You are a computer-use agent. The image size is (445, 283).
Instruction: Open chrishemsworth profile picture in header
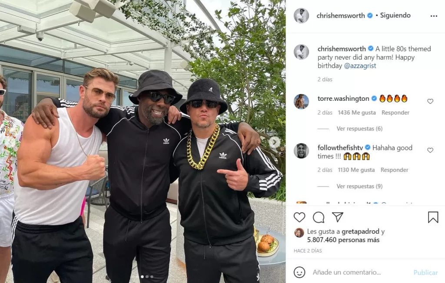point(301,16)
